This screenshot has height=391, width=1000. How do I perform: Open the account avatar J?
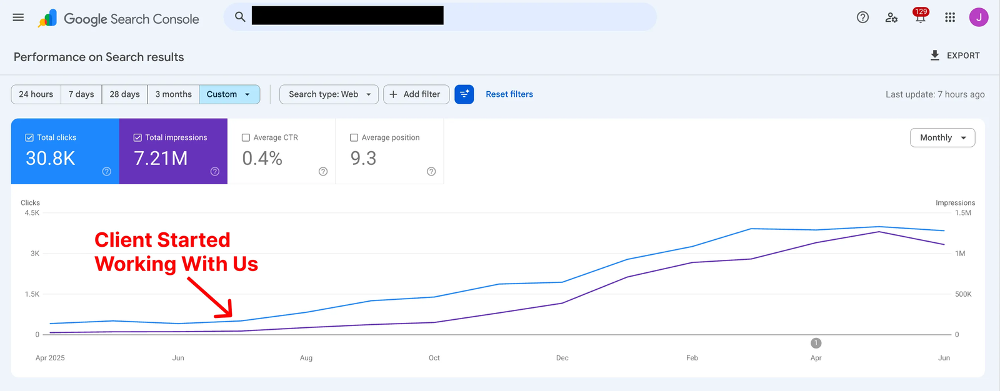[979, 17]
